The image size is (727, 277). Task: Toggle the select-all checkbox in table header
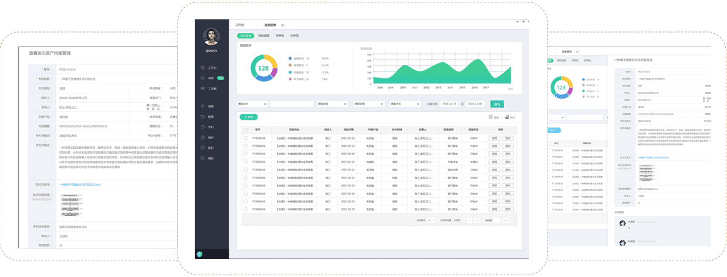245,130
